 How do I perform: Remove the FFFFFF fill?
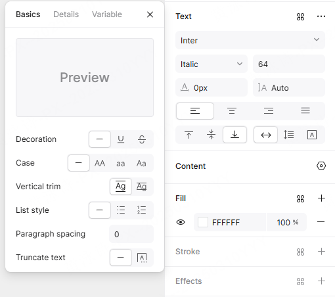click(x=321, y=222)
